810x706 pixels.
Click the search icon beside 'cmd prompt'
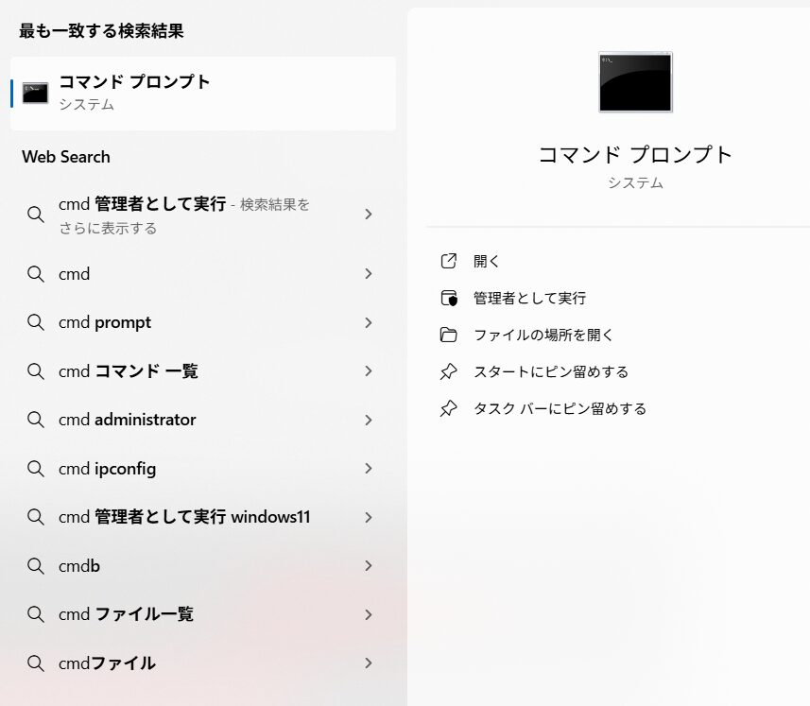tap(36, 322)
